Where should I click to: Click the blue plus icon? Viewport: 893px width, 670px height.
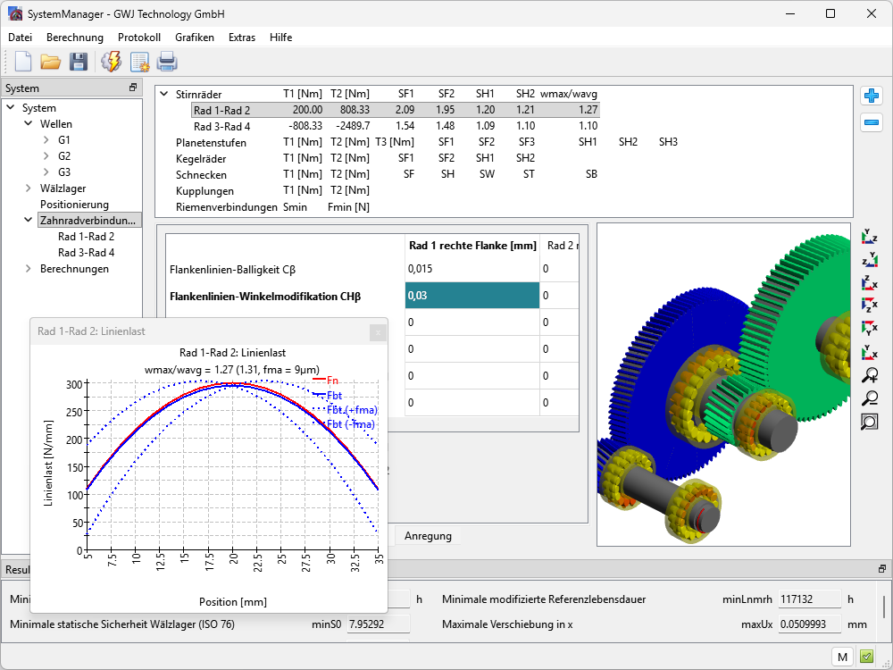coord(872,96)
